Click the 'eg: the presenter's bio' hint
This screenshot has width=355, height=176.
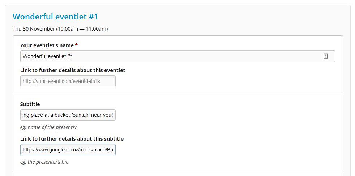pos(44,162)
